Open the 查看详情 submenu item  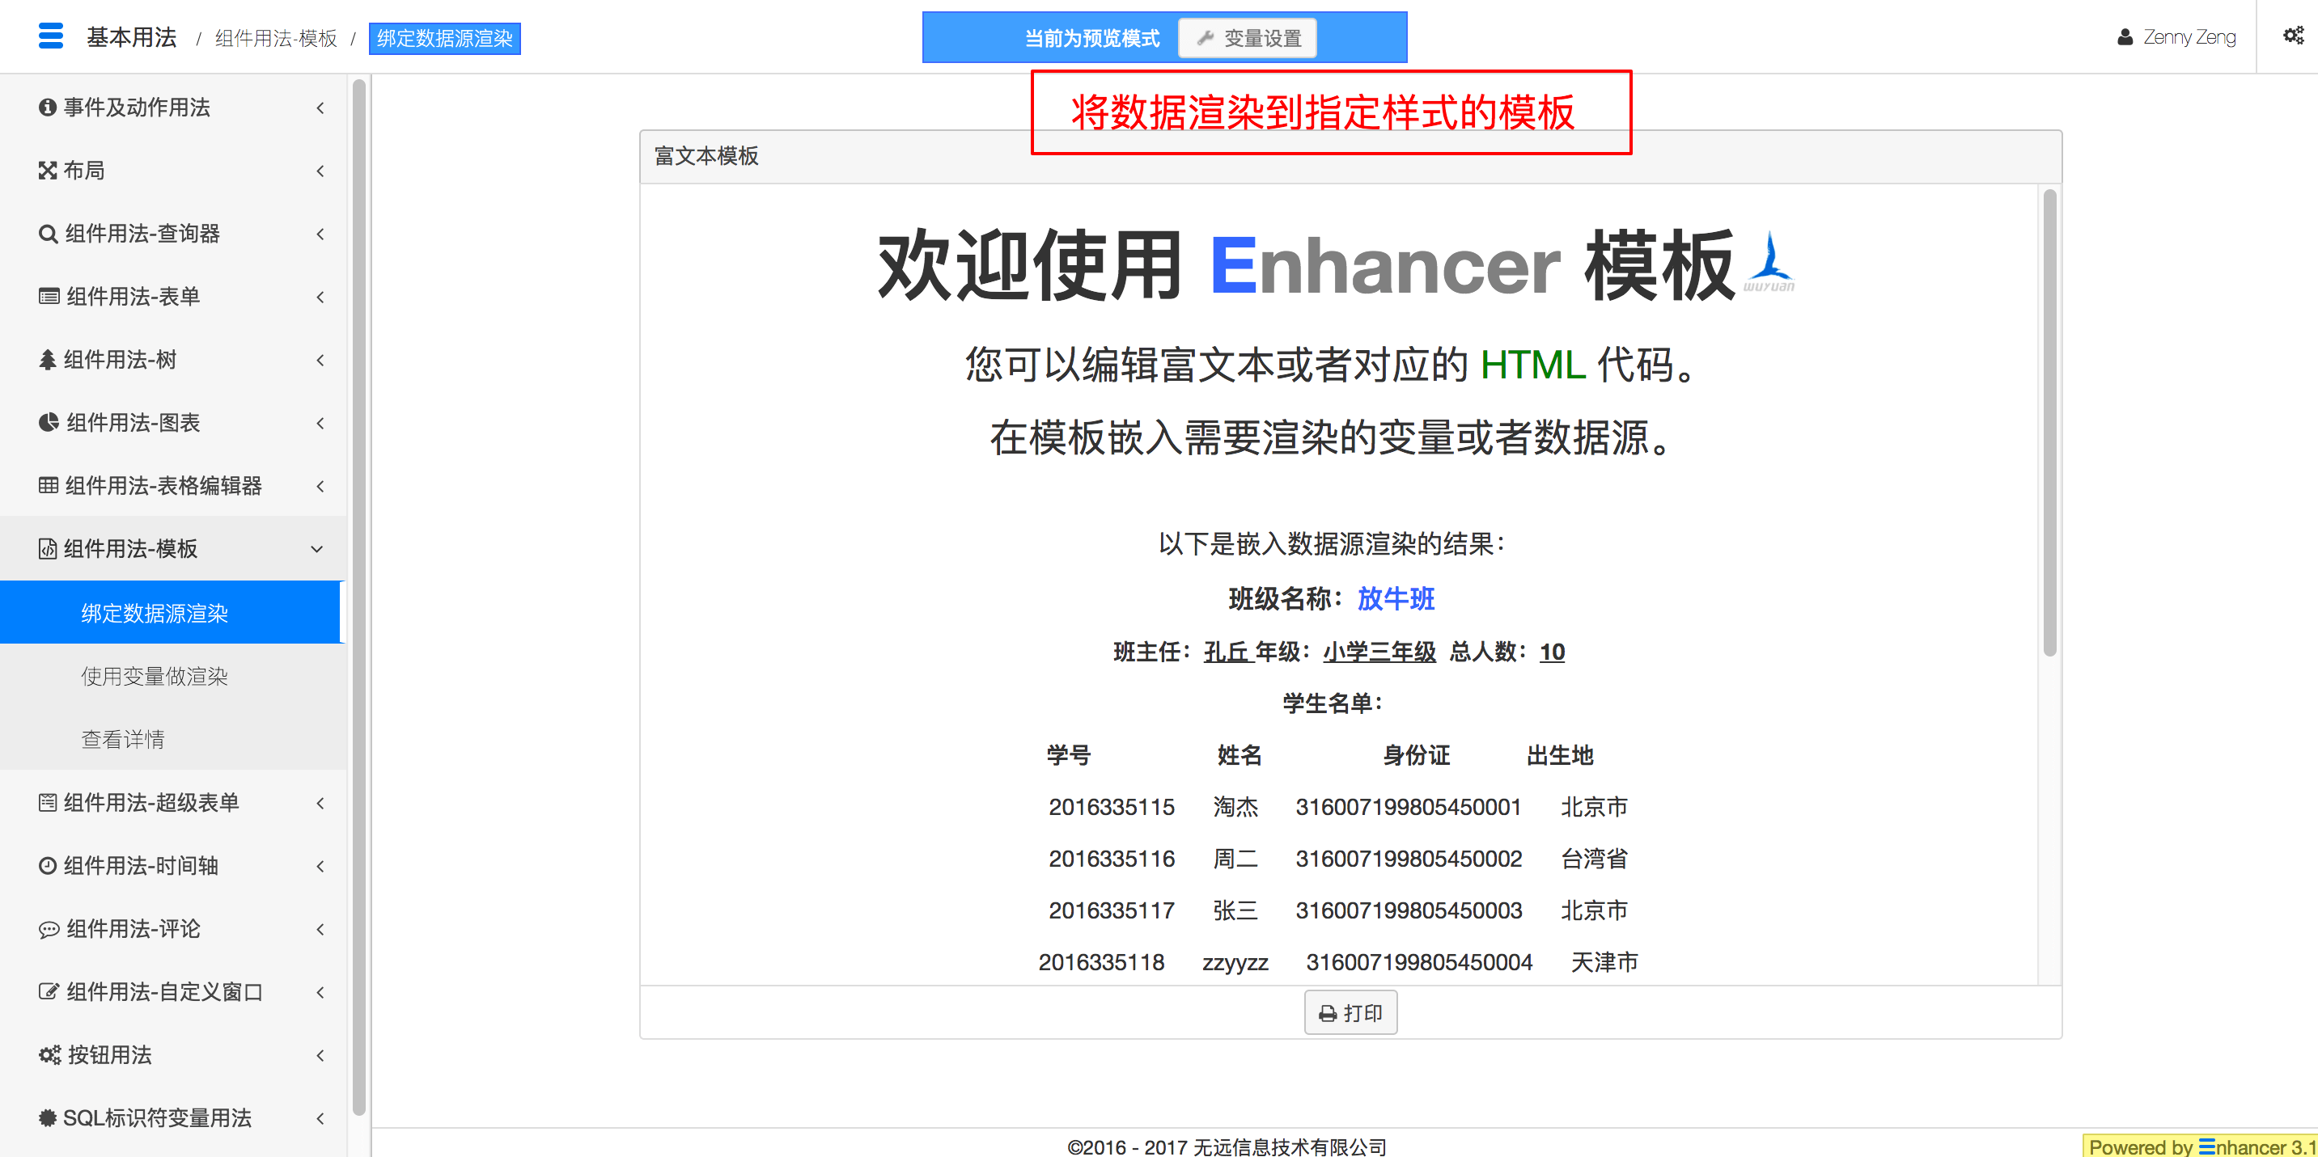[x=122, y=740]
